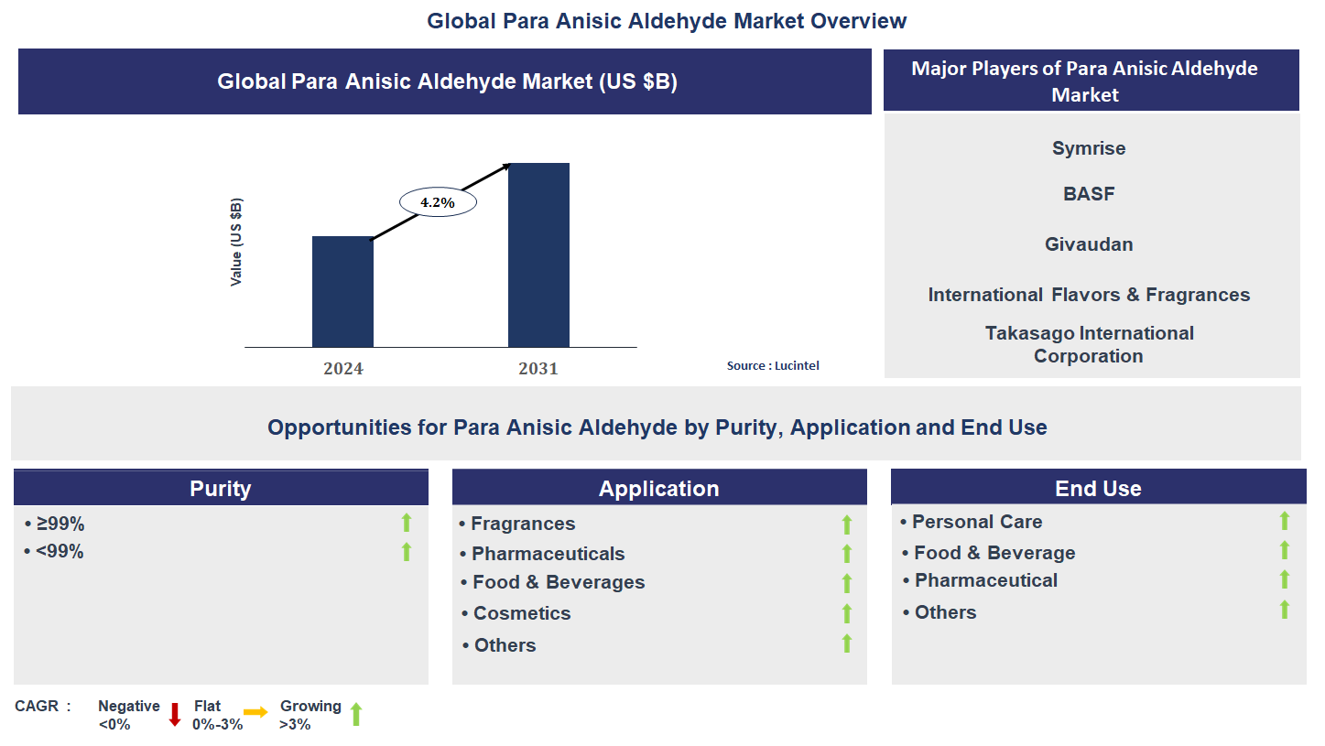Click the Symrise company name

click(x=1089, y=148)
